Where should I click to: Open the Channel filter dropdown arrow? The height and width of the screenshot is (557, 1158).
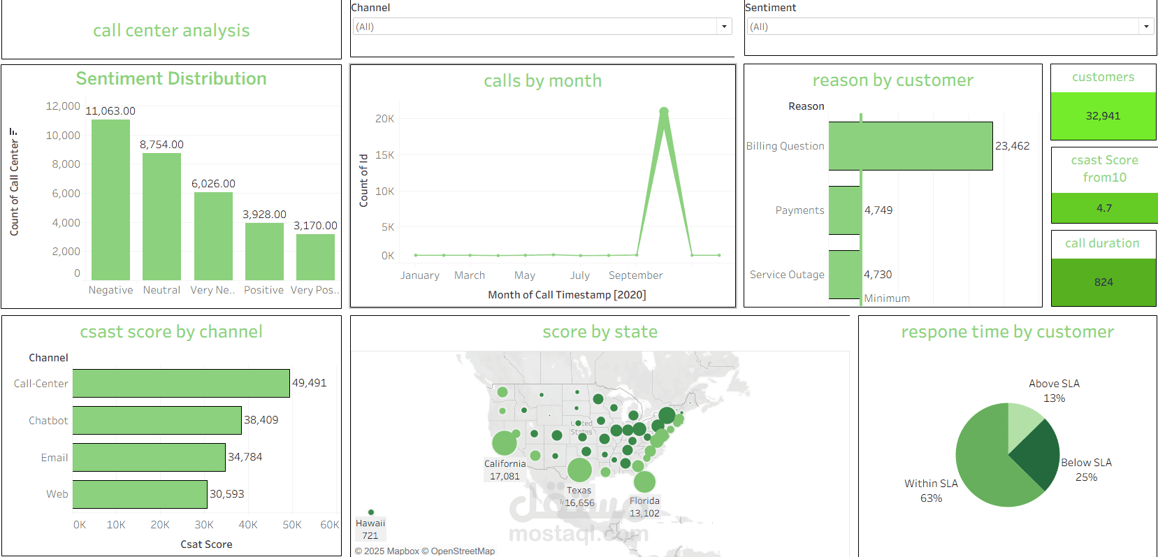click(724, 27)
